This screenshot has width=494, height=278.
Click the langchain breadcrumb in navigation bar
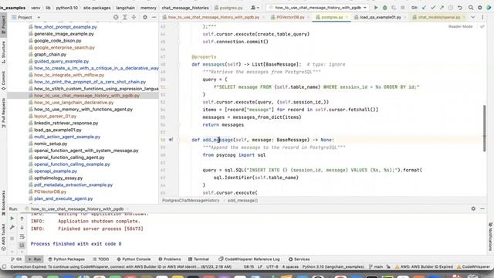[x=125, y=8]
